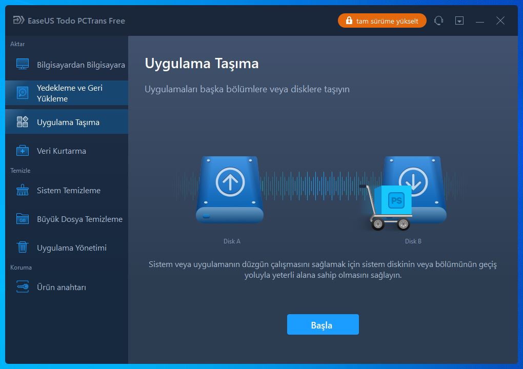
Task: Click the Disk A upload drive illustration
Action: point(230,189)
